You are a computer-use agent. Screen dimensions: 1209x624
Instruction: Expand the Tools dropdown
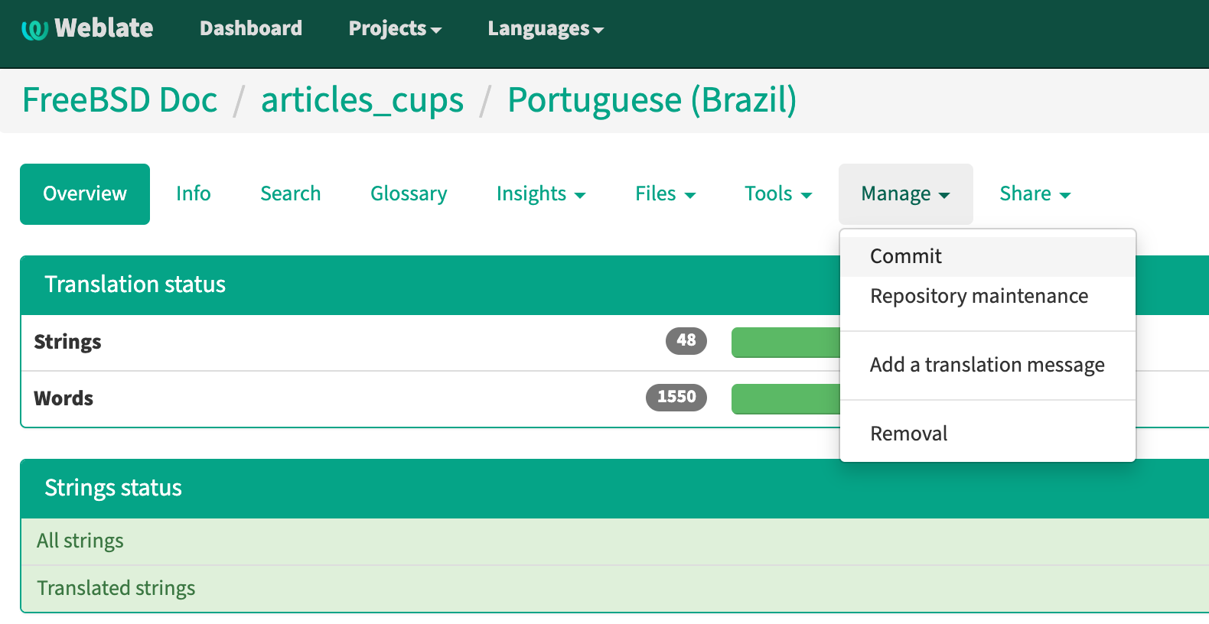(778, 194)
